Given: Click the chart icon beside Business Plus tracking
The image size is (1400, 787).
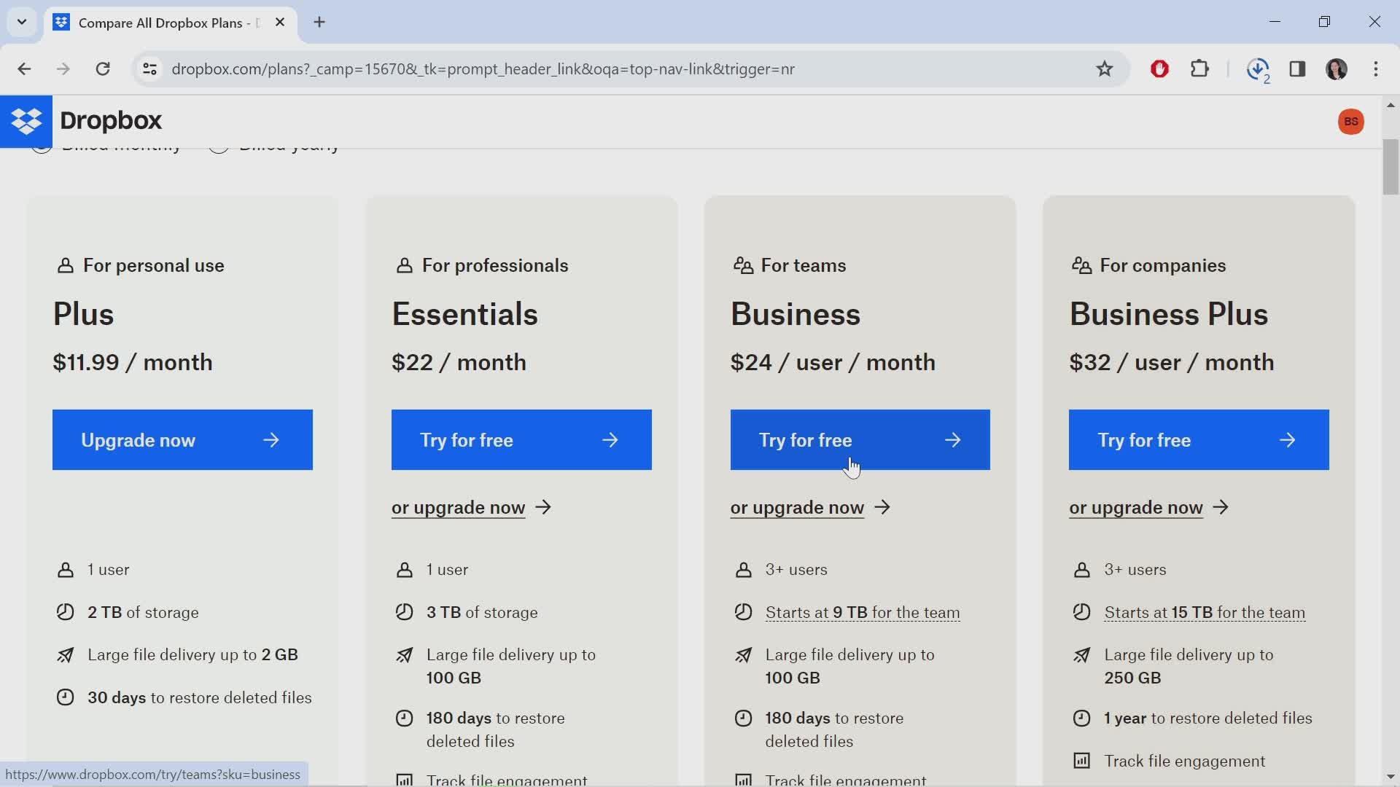Looking at the screenshot, I should click(x=1081, y=761).
